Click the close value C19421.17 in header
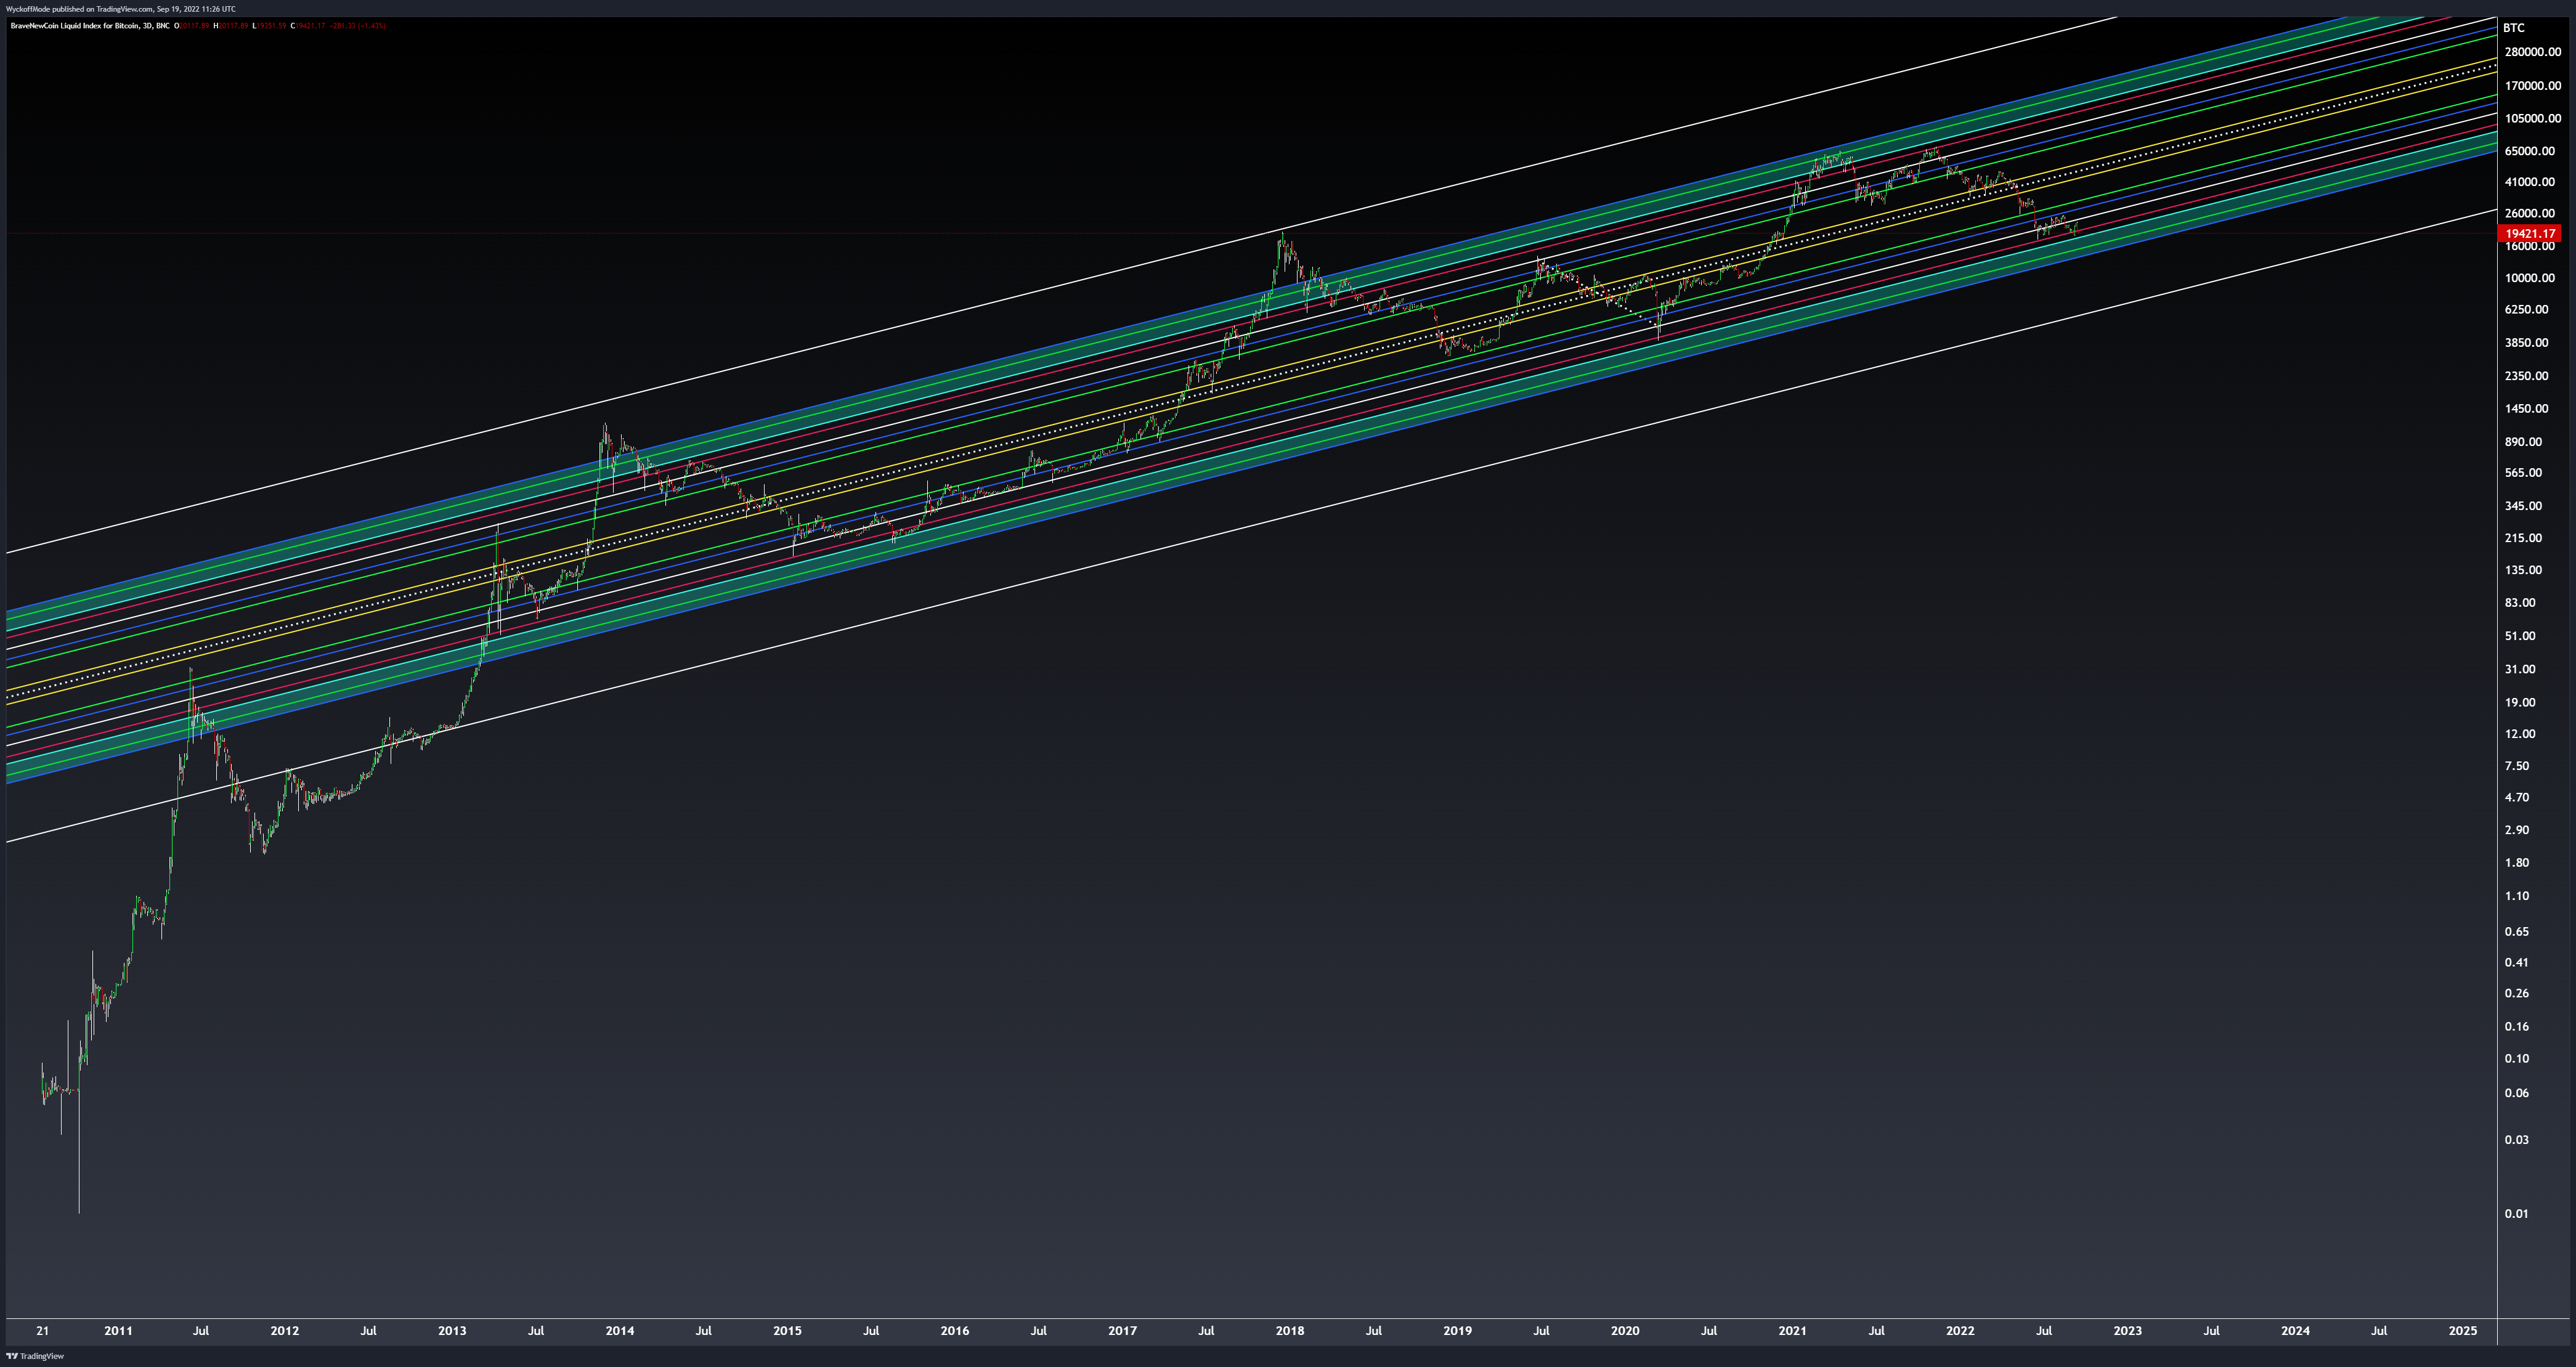The width and height of the screenshot is (2576, 1367). pos(308,26)
